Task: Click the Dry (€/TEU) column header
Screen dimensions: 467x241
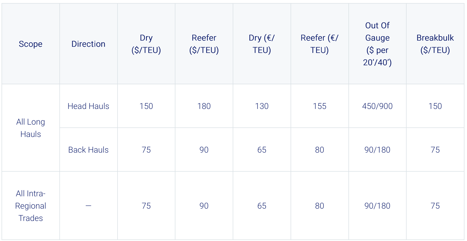Action: tap(262, 44)
